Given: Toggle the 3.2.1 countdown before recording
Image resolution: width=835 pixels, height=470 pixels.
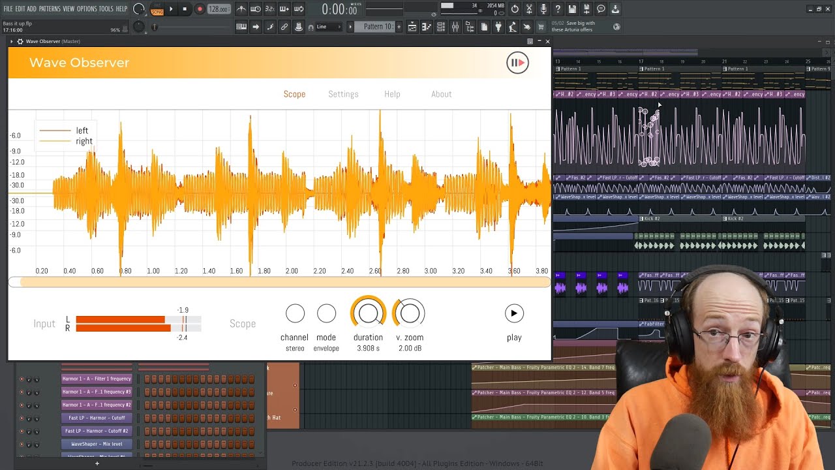Looking at the screenshot, I should coord(270,9).
